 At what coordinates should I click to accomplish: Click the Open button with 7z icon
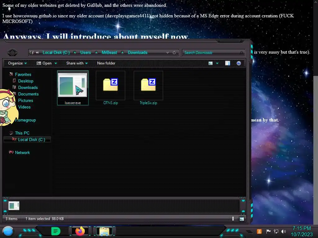(44, 63)
